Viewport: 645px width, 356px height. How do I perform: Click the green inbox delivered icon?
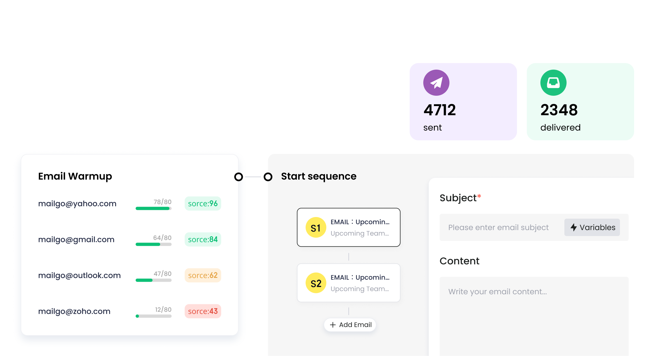(553, 83)
